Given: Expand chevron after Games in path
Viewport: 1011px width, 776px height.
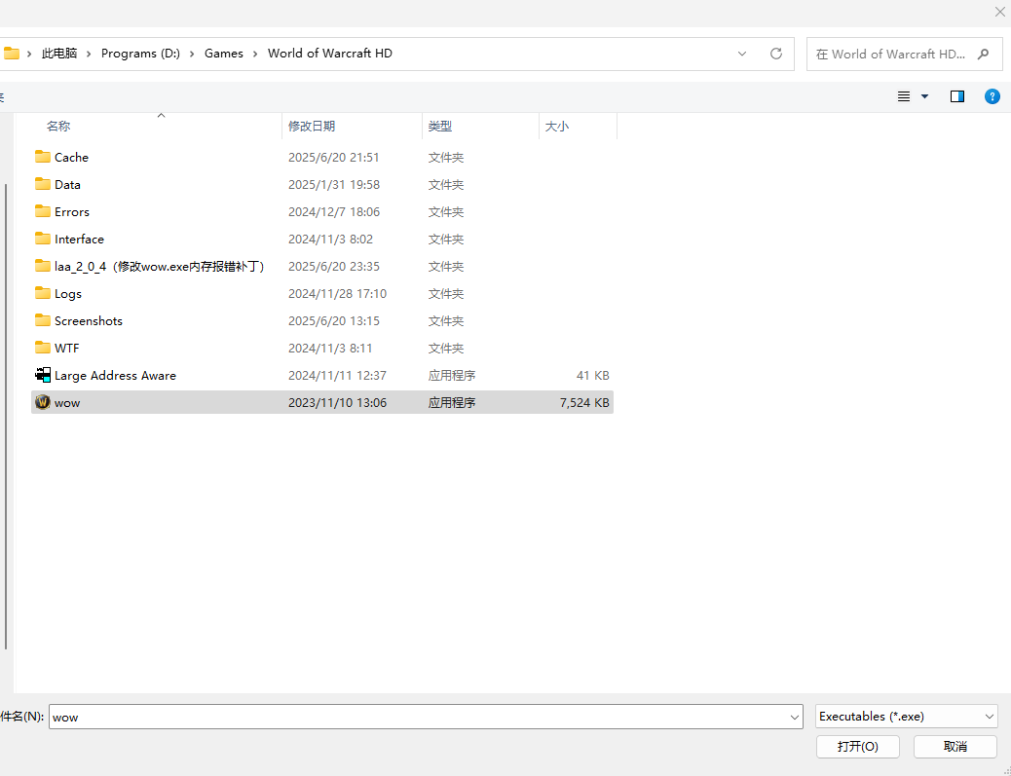Looking at the screenshot, I should click(x=255, y=54).
